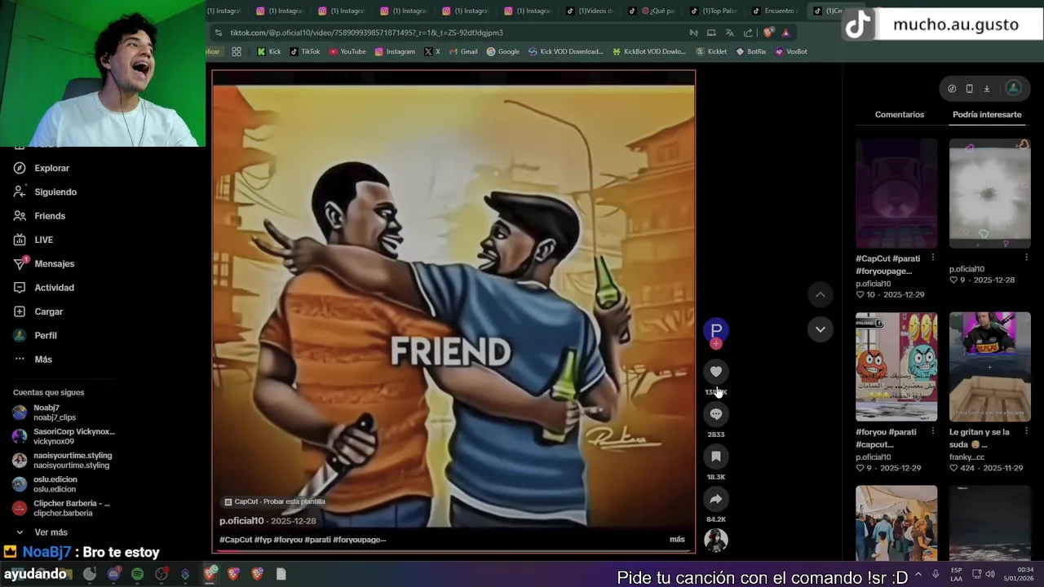1044x587 pixels.
Task: Open VoxBot bookmark
Action: coord(791,51)
